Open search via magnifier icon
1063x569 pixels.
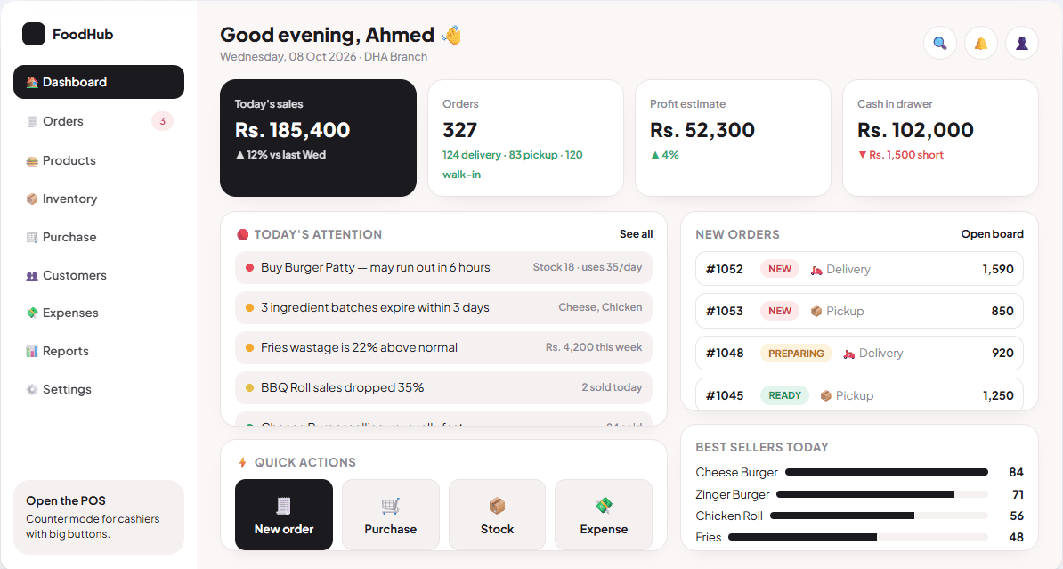click(x=939, y=44)
